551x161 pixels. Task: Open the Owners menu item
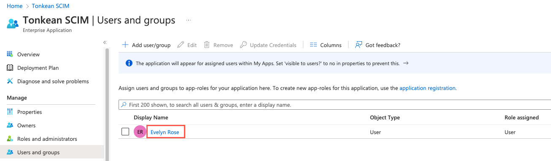pyautogui.click(x=26, y=125)
